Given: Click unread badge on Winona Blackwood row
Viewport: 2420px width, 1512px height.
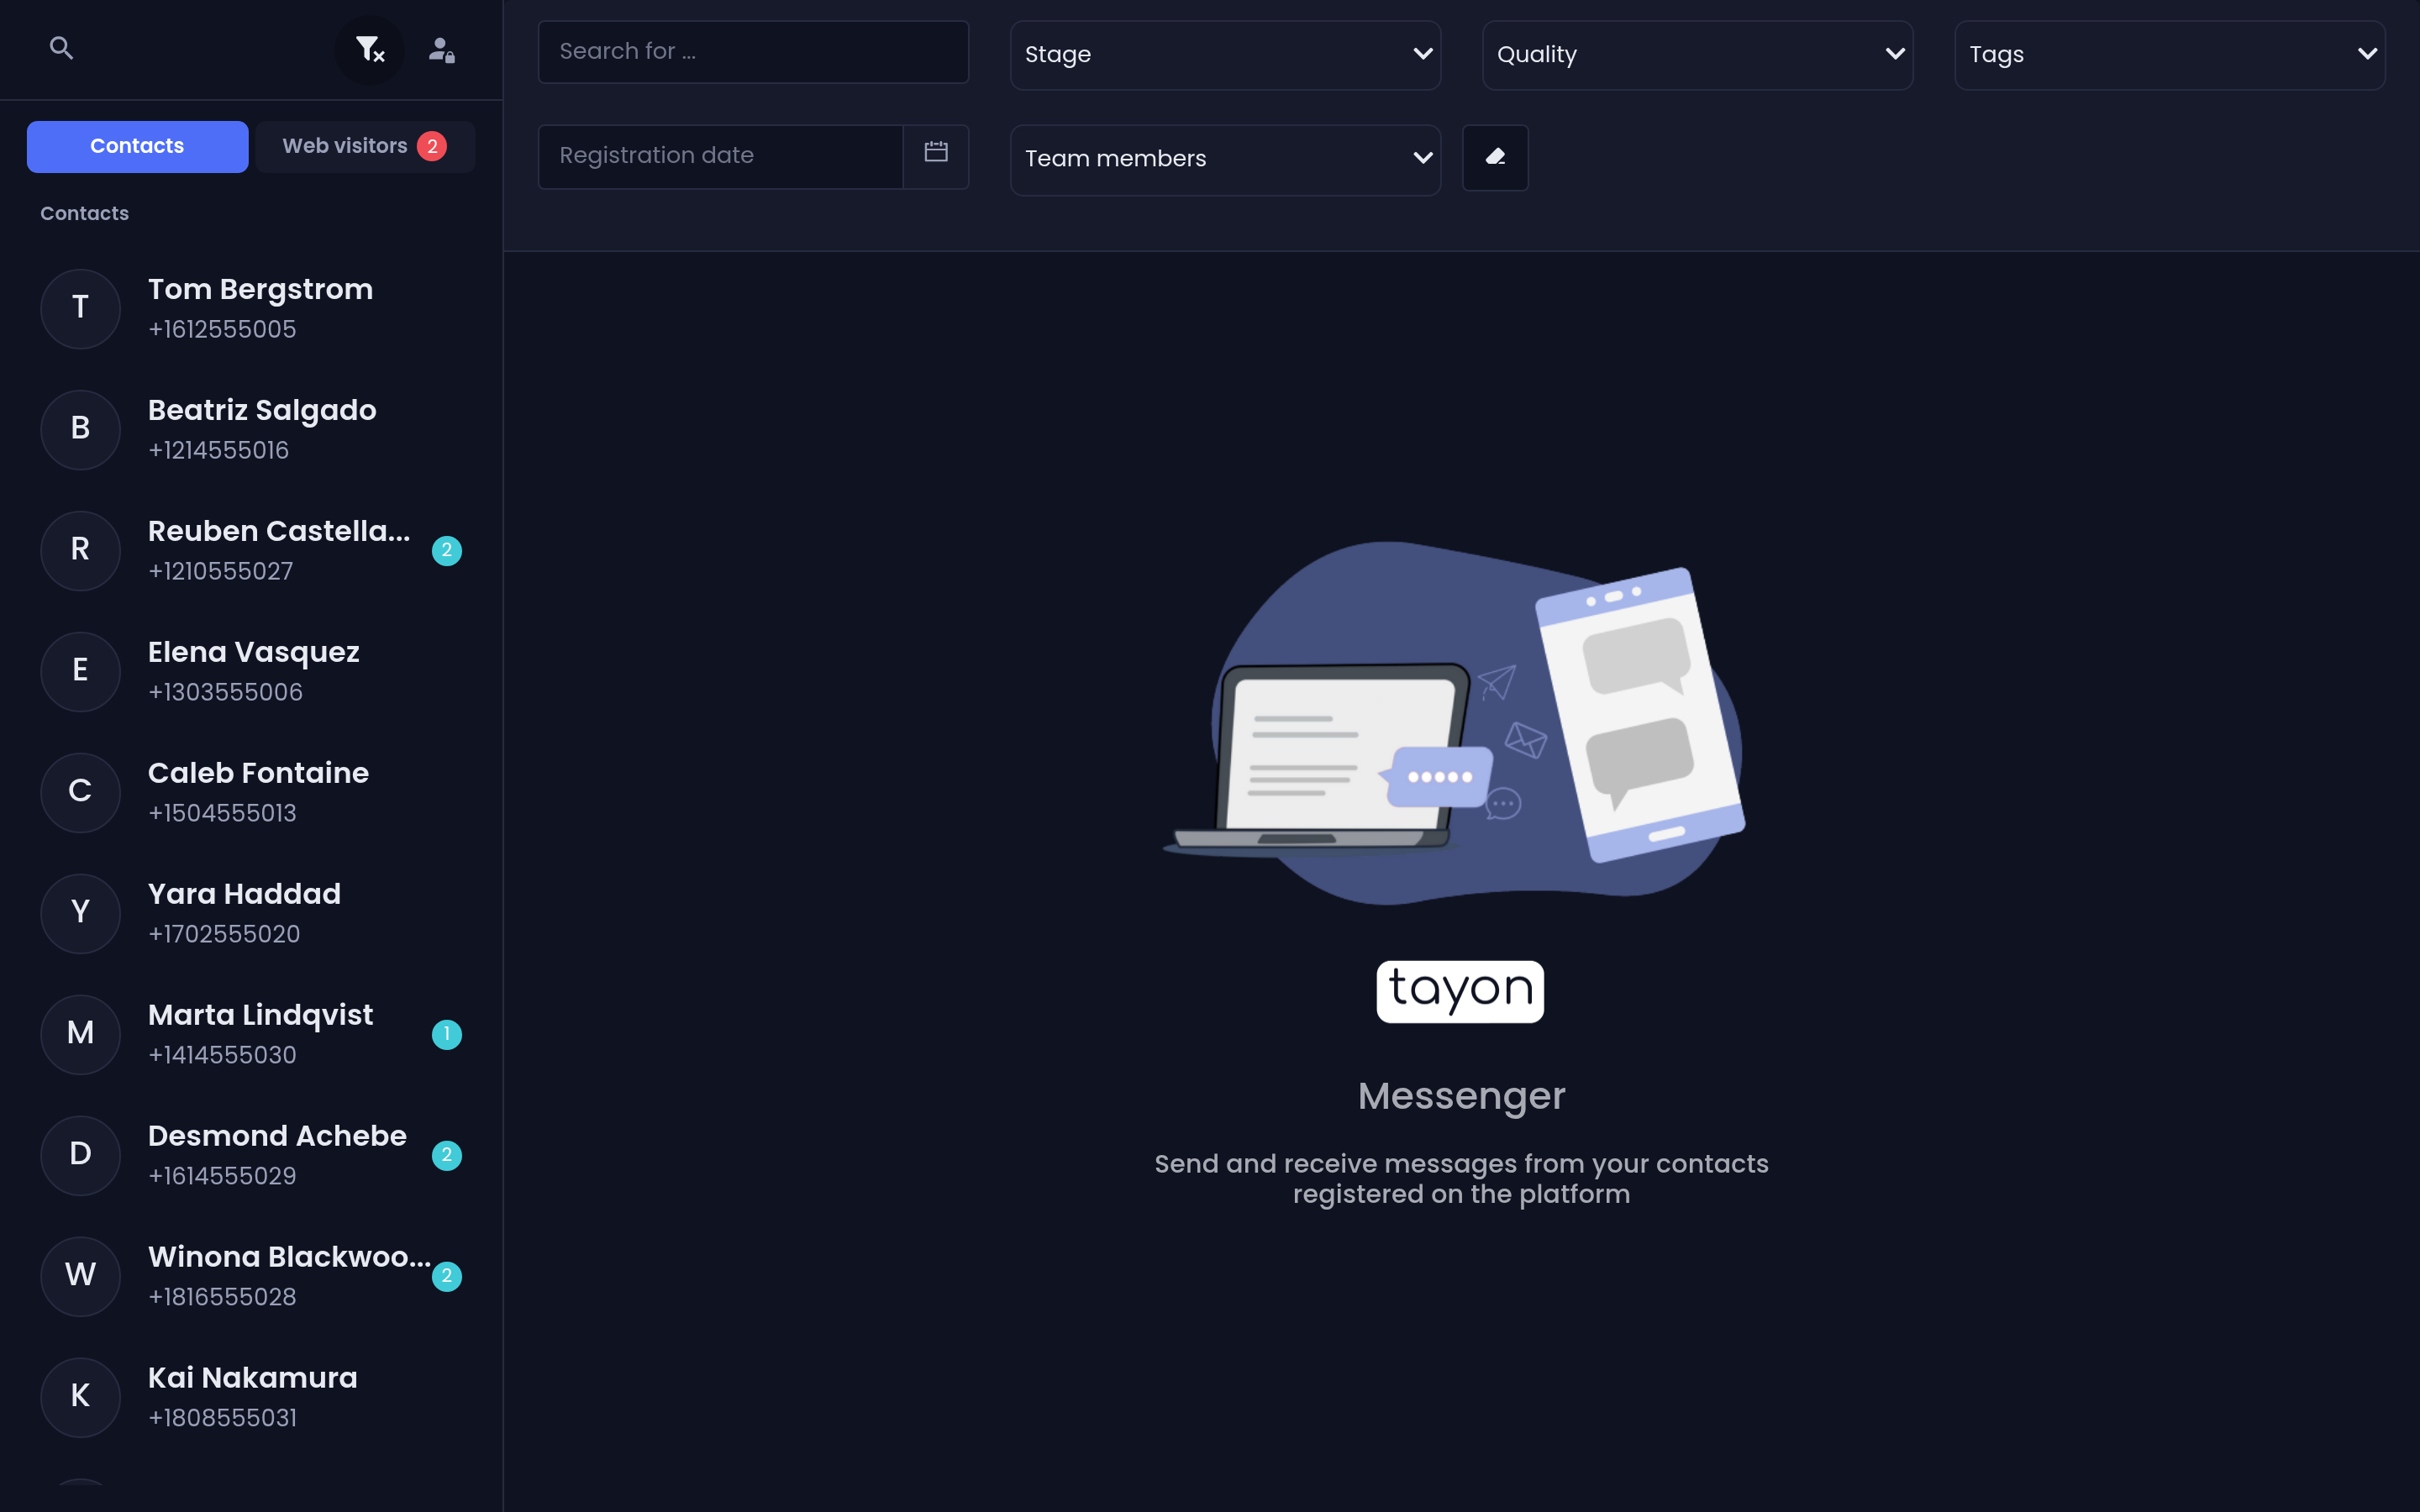Looking at the screenshot, I should (447, 1276).
